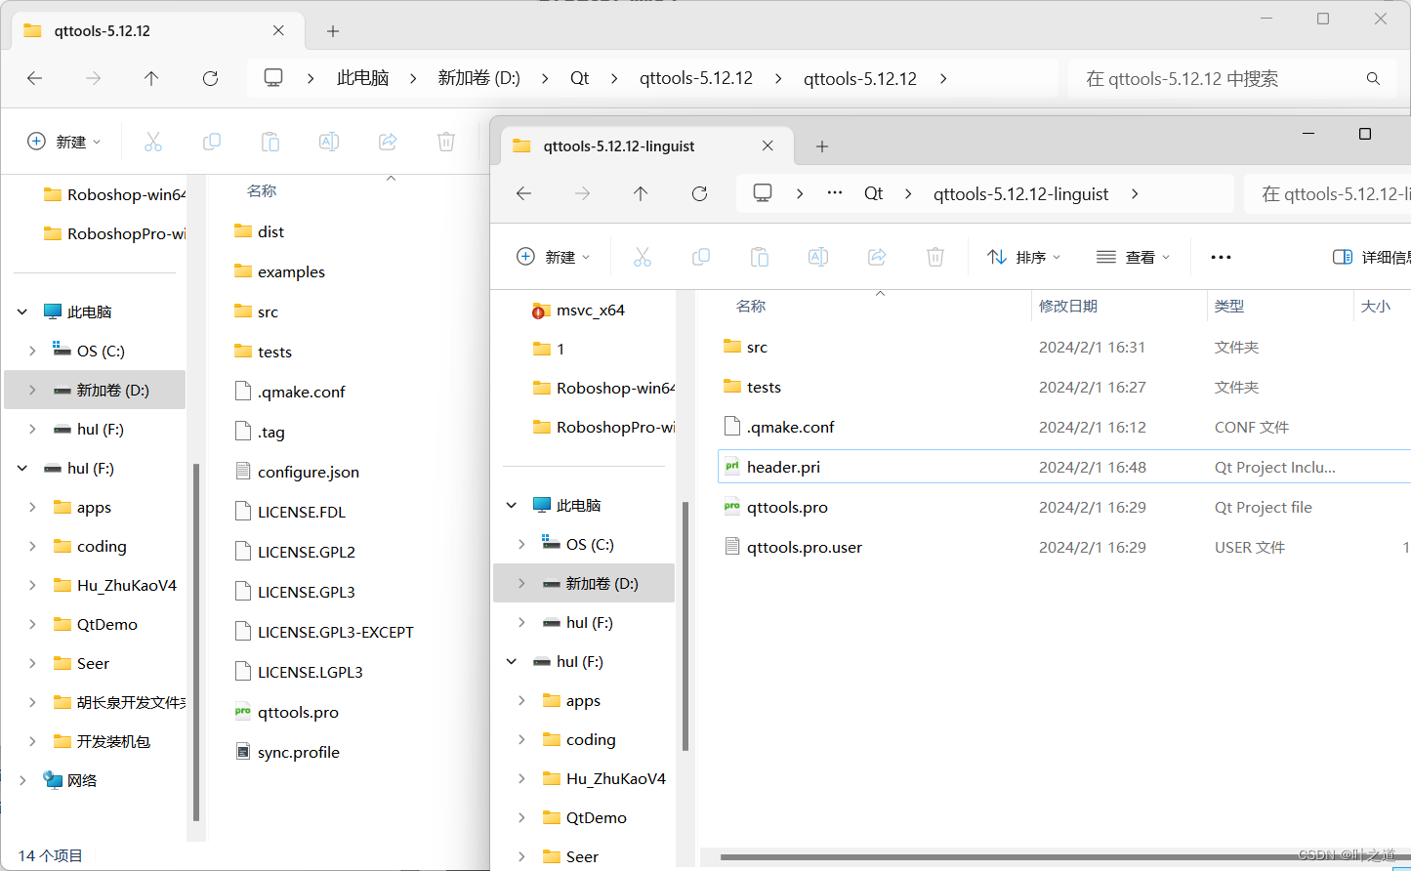1411x871 pixels.
Task: Collapse the expanded hul (F:) in linguist tree
Action: (x=512, y=661)
